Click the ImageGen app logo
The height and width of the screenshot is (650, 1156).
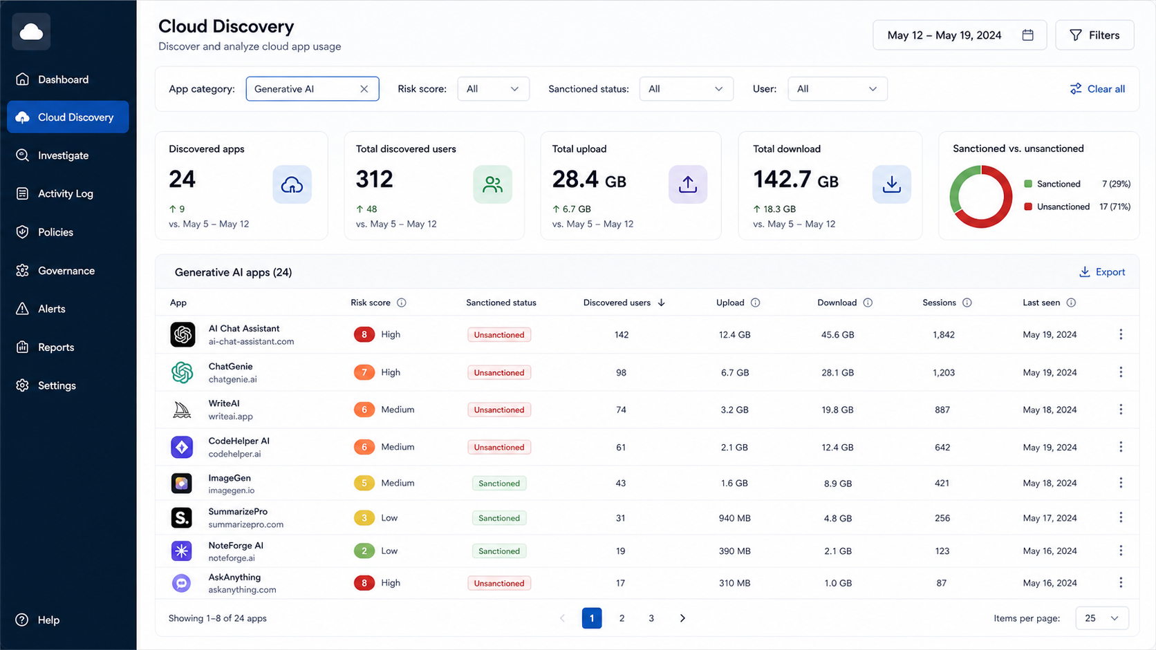[182, 484]
